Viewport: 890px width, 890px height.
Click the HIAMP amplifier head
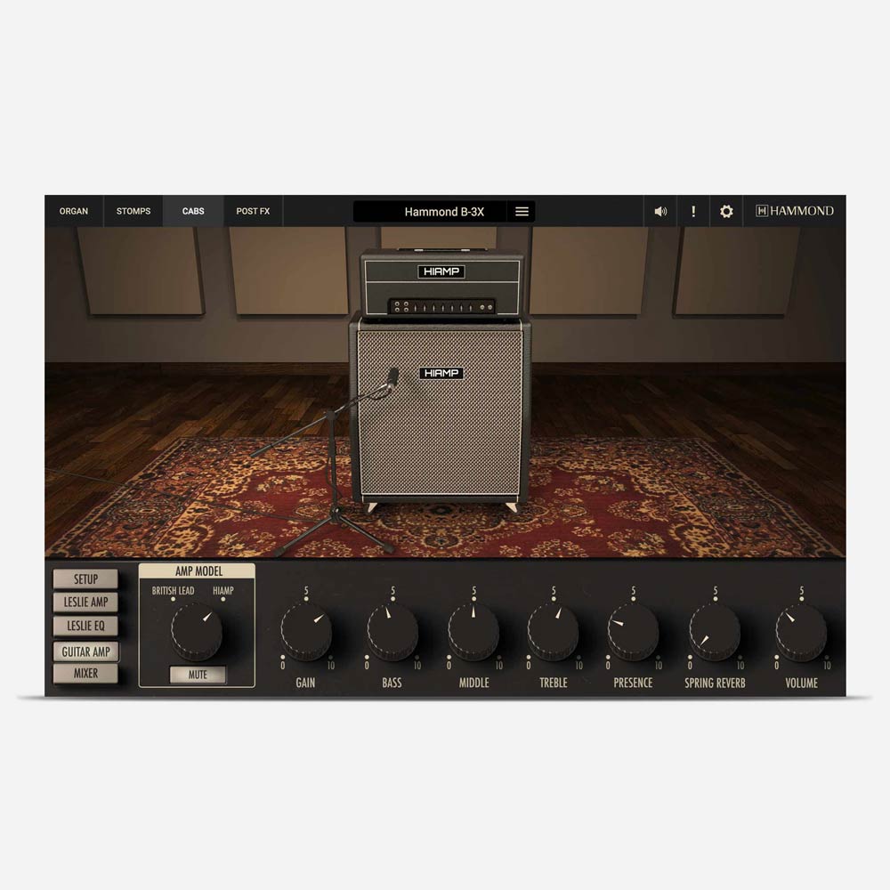tap(441, 283)
